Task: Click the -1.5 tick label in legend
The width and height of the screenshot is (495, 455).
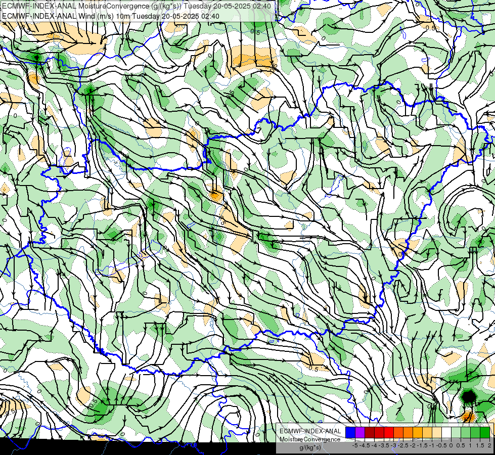Action: pos(422,445)
